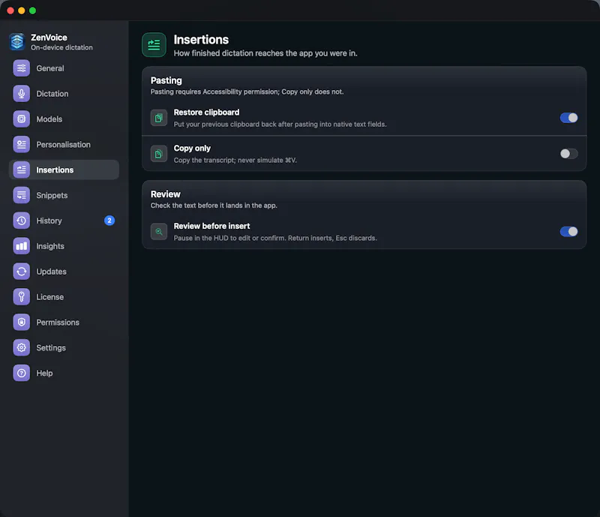Open Personalisation in the sidebar
The height and width of the screenshot is (517, 600).
[x=64, y=144]
